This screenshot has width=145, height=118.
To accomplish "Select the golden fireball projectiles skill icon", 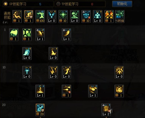I will tap(66, 91).
